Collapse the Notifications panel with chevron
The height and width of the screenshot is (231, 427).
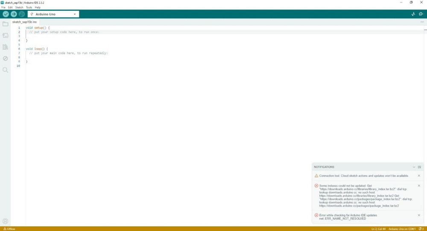pos(414,167)
